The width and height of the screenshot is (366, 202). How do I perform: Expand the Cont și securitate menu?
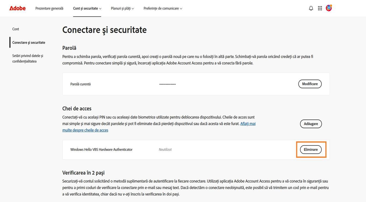87,8
